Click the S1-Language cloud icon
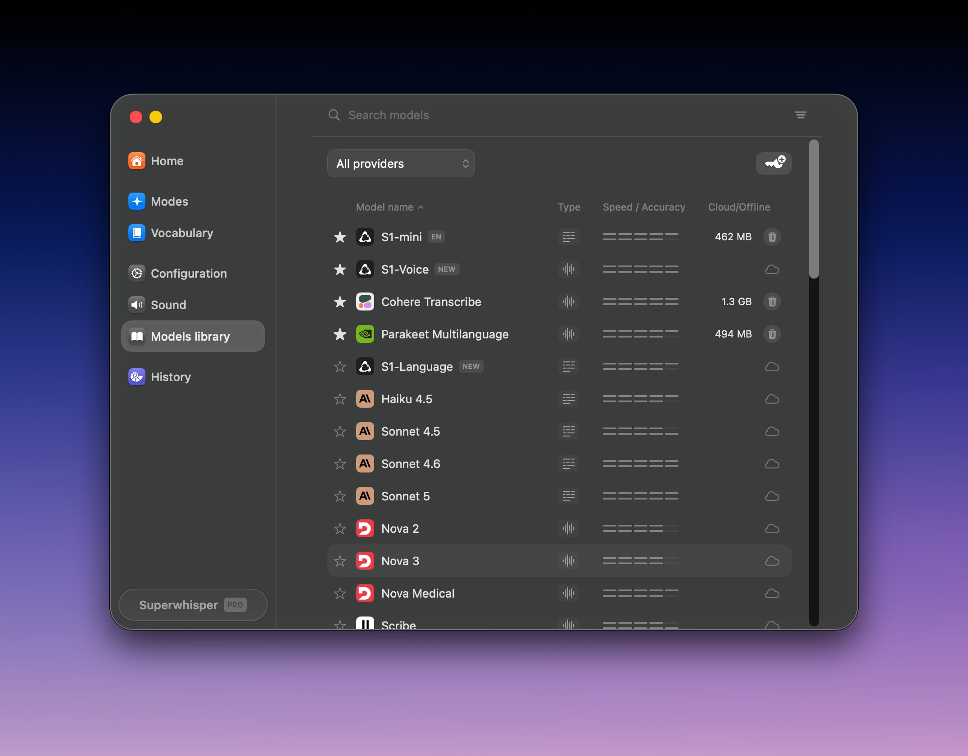This screenshot has width=968, height=756. (x=772, y=366)
